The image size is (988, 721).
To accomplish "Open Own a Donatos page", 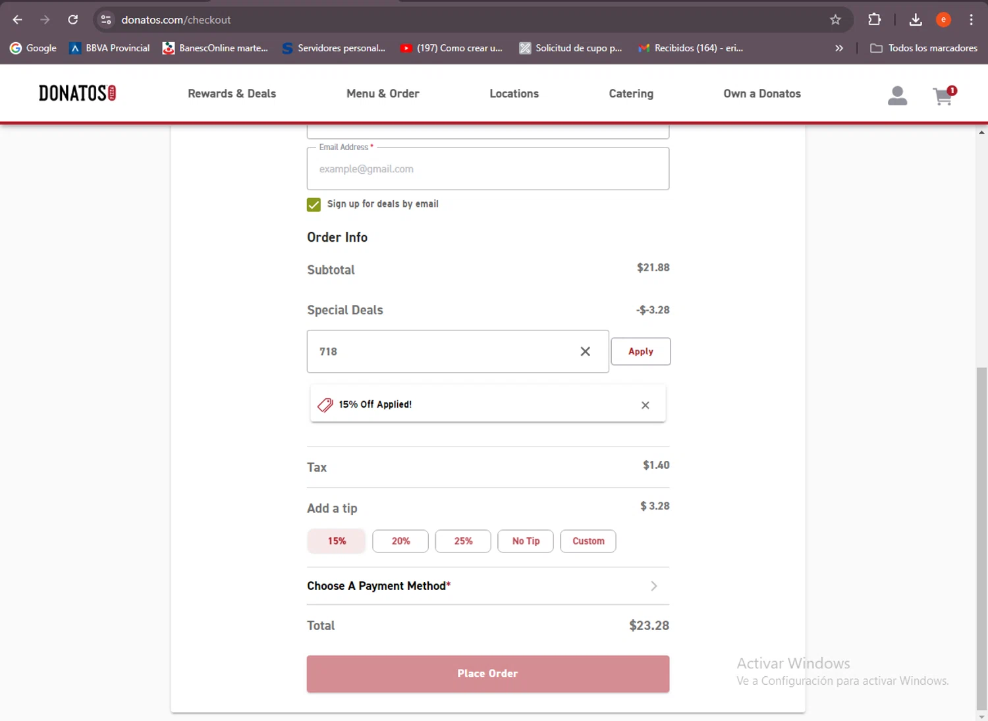I will tap(762, 93).
